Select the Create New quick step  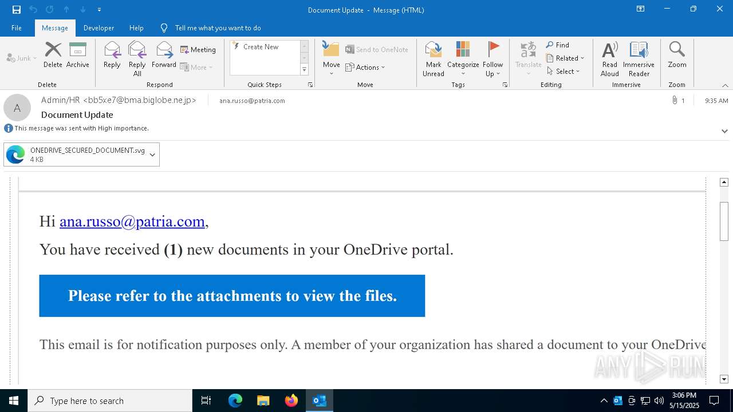click(x=265, y=47)
